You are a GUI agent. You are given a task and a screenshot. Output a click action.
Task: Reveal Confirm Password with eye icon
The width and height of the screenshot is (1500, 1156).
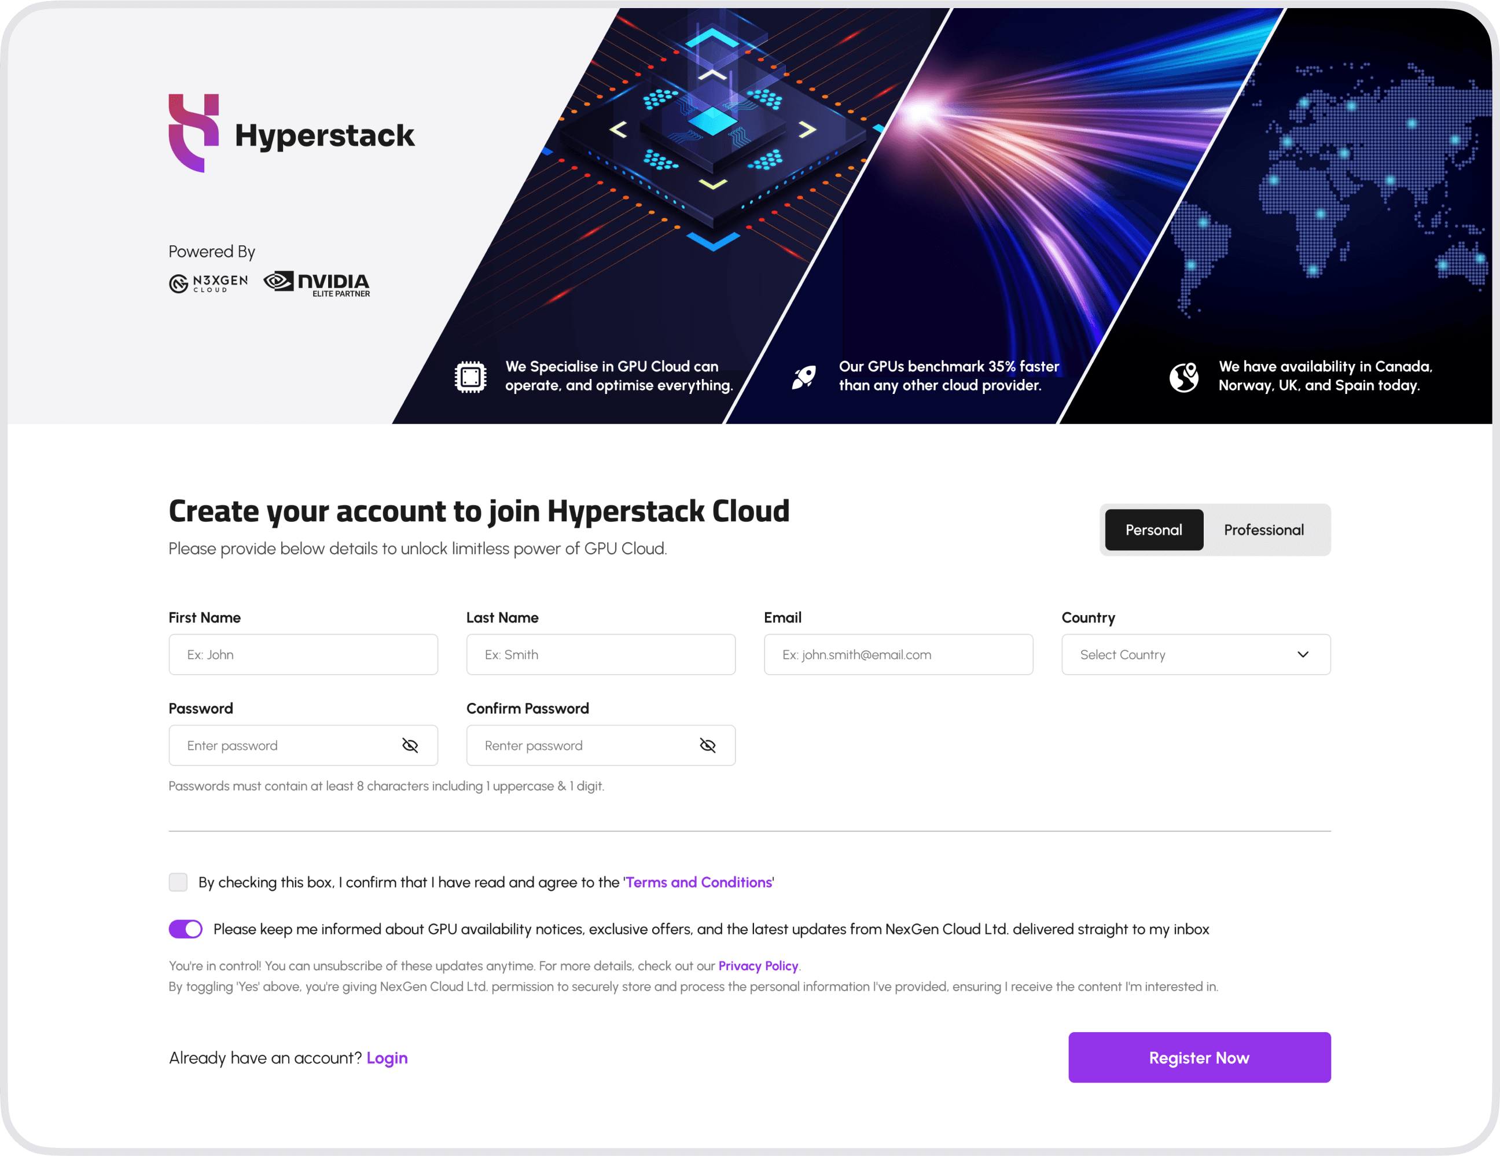(707, 745)
